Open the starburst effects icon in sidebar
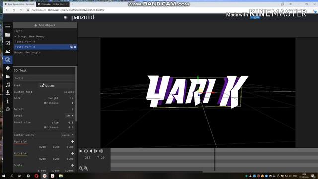Viewport: 318px width, 179px height. (x=8, y=68)
